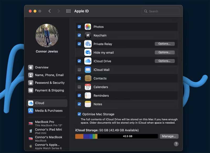Image resolution: width=210 pixels, height=153 pixels.
Task: Enable the iCloud Mail checkbox
Action: click(79, 70)
